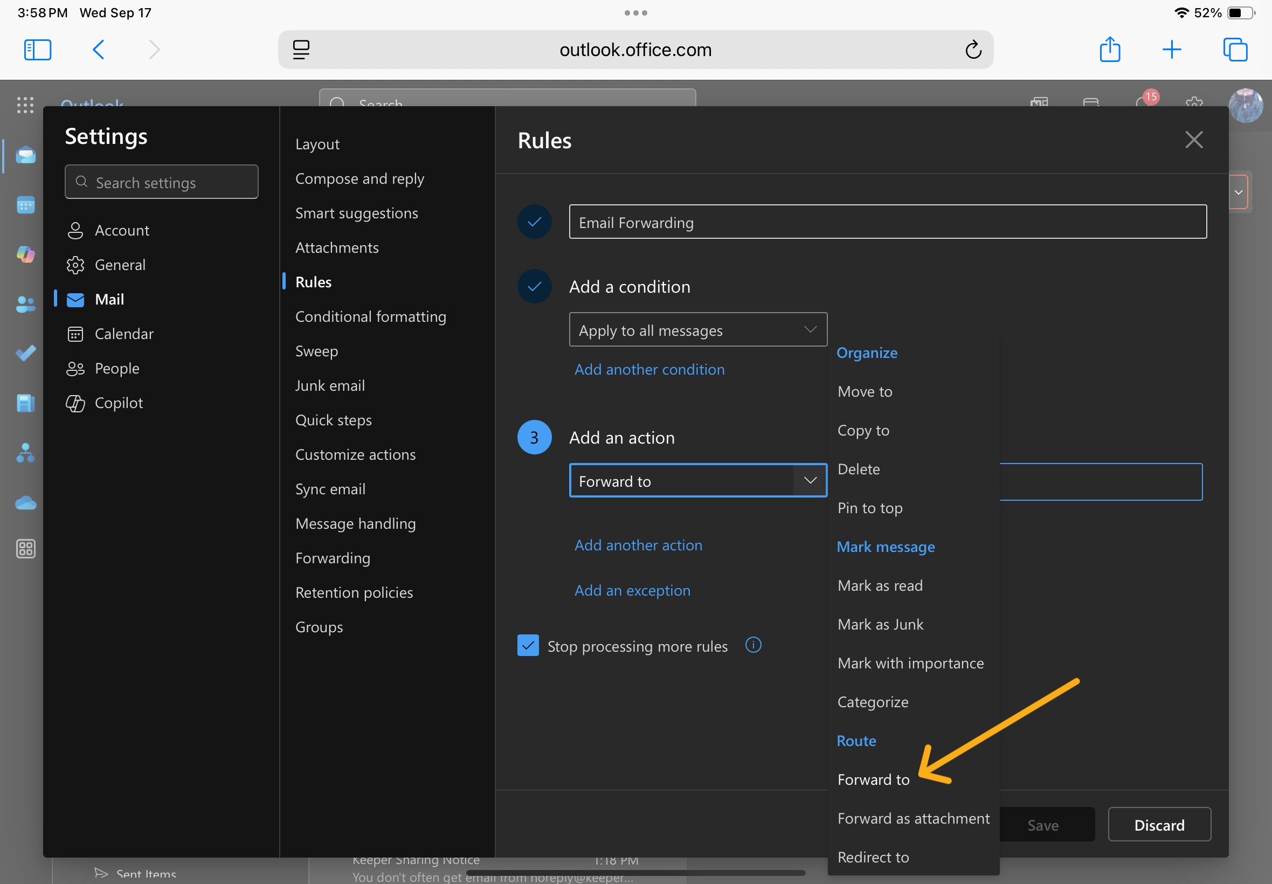
Task: Open the Apply to all messages dropdown
Action: (x=697, y=329)
